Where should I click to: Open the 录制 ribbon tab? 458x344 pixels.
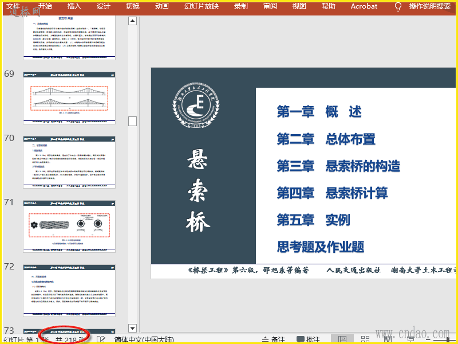[240, 6]
